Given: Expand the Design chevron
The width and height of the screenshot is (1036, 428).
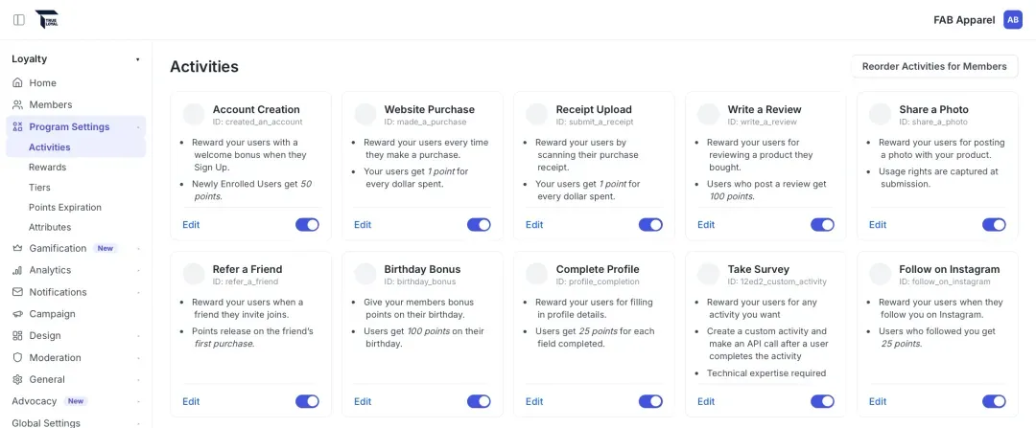Looking at the screenshot, I should tap(138, 336).
